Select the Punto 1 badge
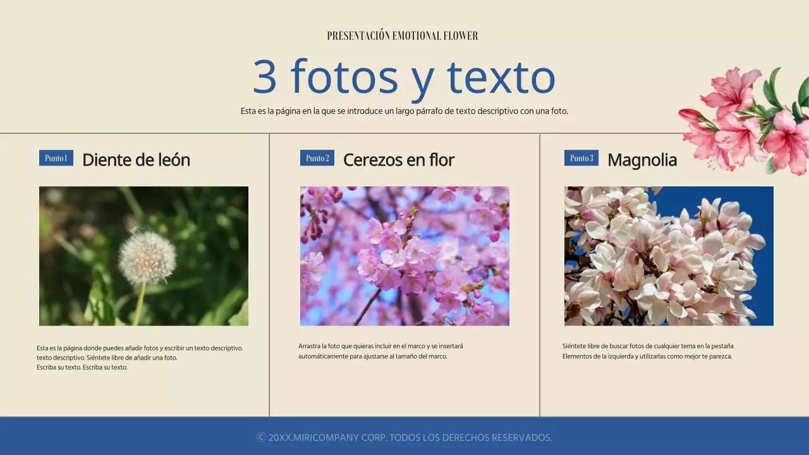This screenshot has height=455, width=809. click(x=56, y=157)
